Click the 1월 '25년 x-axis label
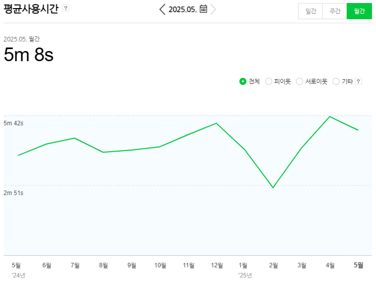This screenshot has width=376, height=281. tap(243, 265)
